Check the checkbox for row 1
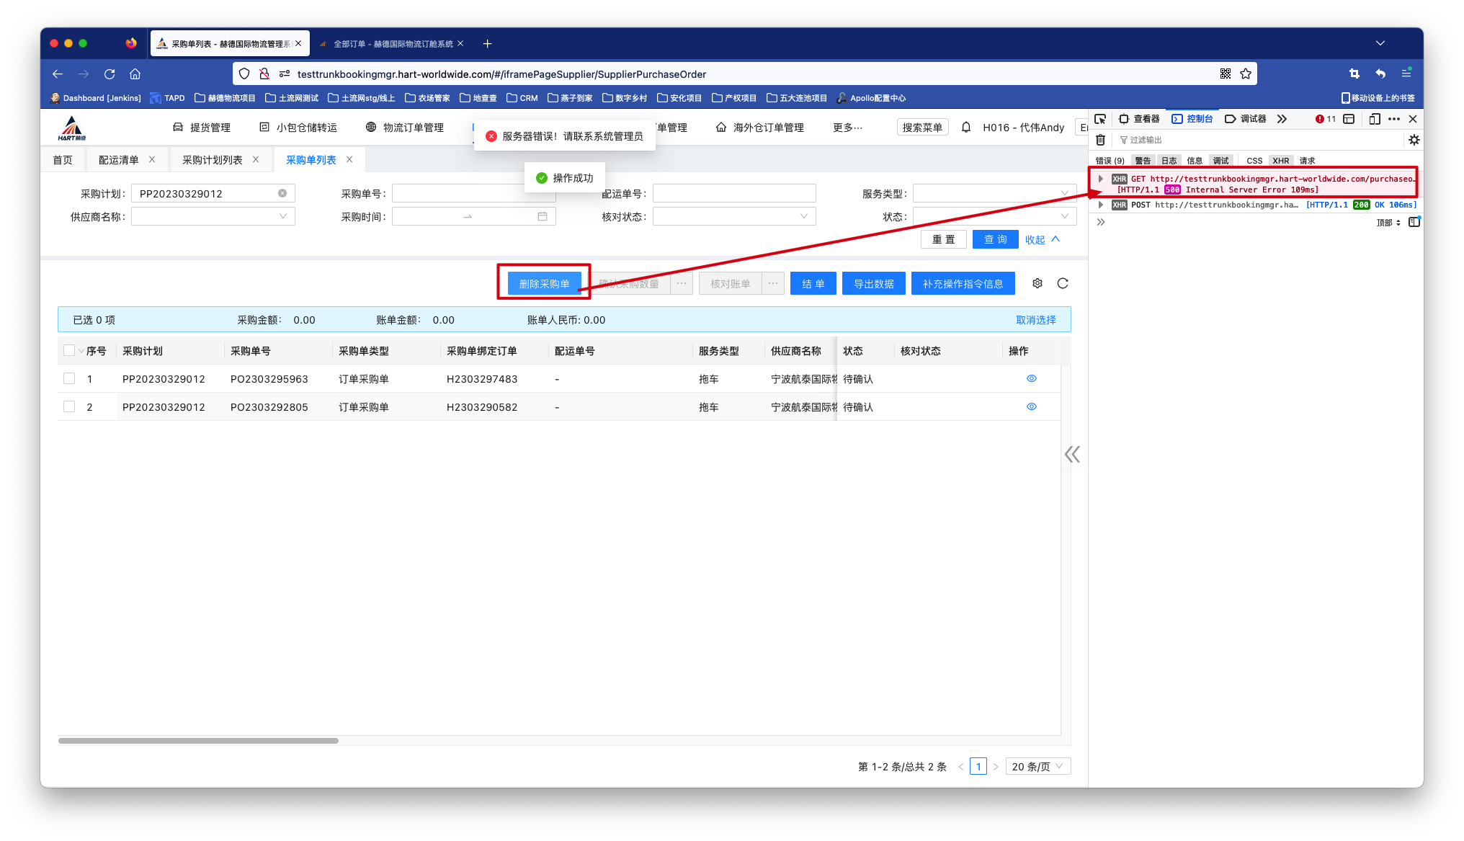Viewport: 1464px width, 841px height. coord(69,378)
